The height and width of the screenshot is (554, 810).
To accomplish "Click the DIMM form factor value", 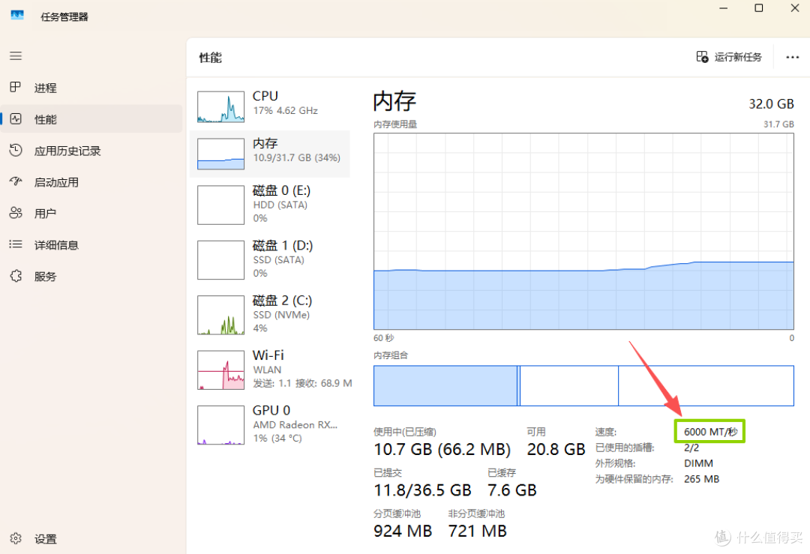I will point(698,463).
